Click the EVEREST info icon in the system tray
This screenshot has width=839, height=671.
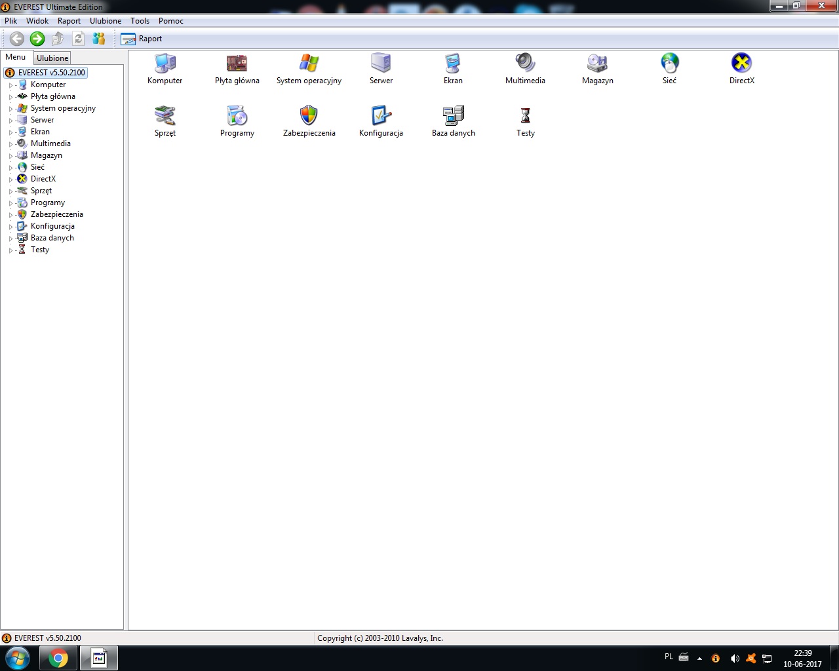tap(716, 659)
